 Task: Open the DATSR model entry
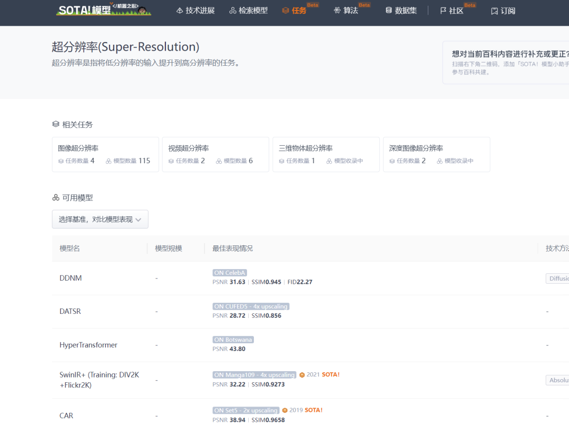70,311
